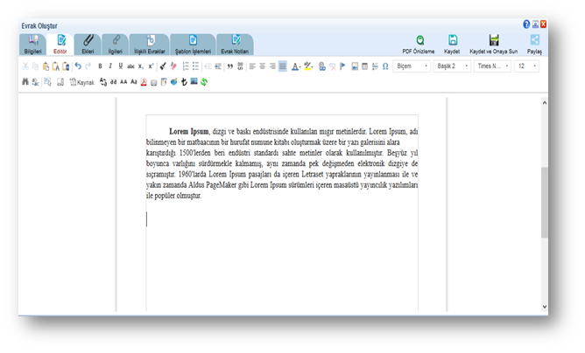Expand the Başlık 2 format dropdown
The image size is (585, 353).
(x=454, y=66)
